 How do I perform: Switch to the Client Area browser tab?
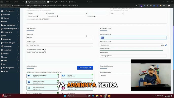[14, 2]
